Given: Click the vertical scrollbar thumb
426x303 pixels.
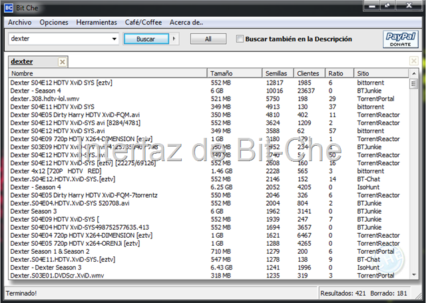Looking at the screenshot, I should (413, 84).
